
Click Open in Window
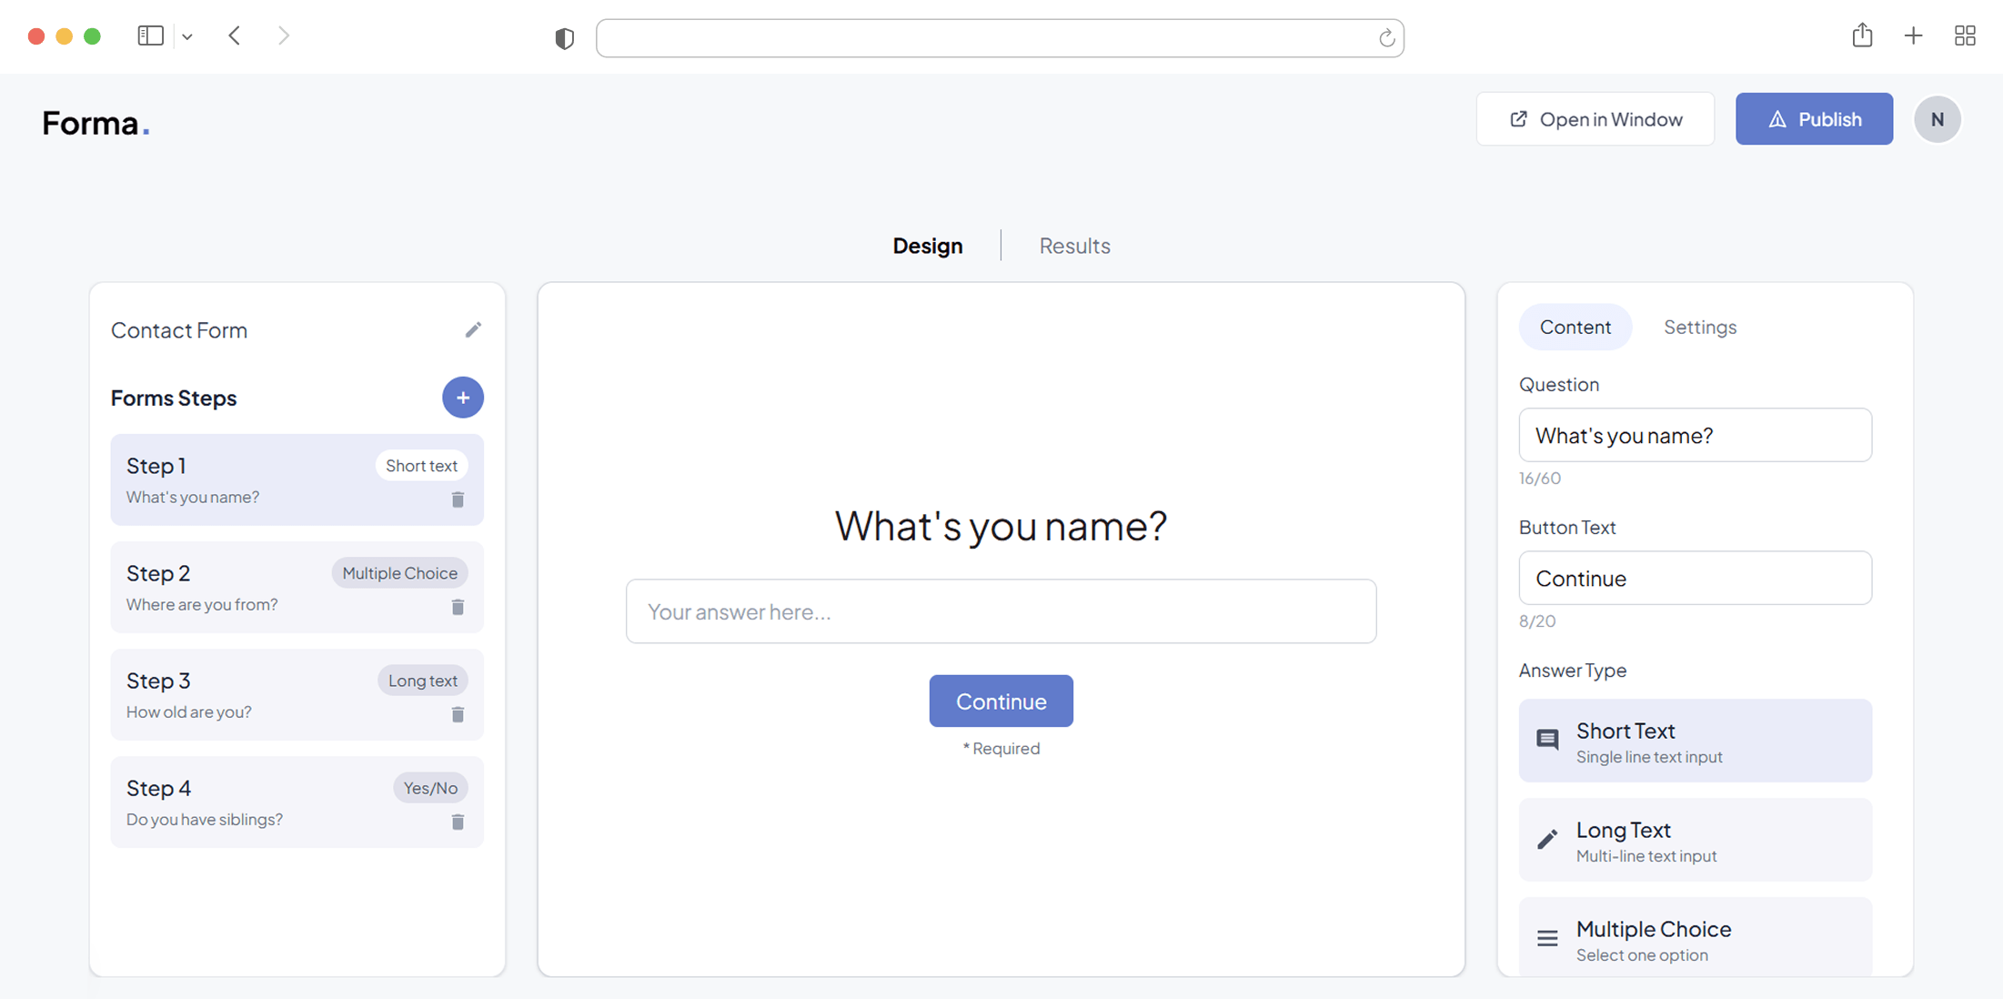(1595, 118)
